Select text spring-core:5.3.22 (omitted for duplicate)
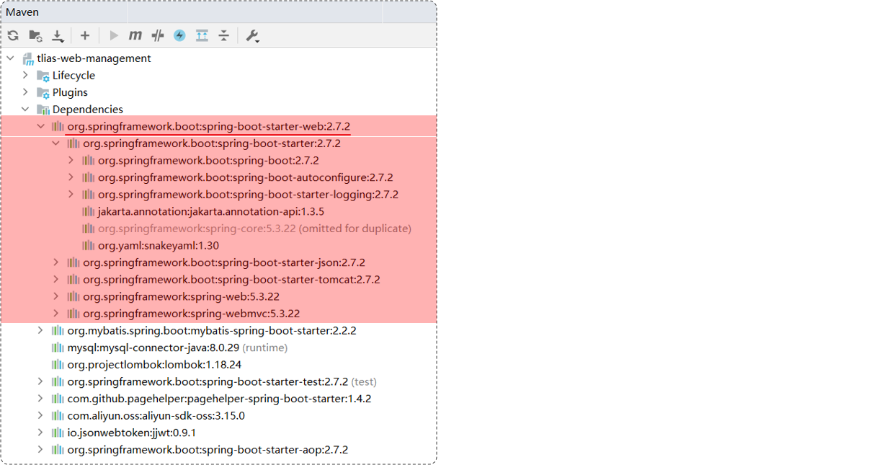 [x=254, y=229]
